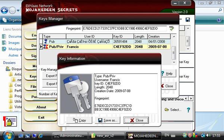This screenshot has width=224, height=140.
Task: Click the lock document icon at bottom left
Action: pyautogui.click(x=10, y=121)
